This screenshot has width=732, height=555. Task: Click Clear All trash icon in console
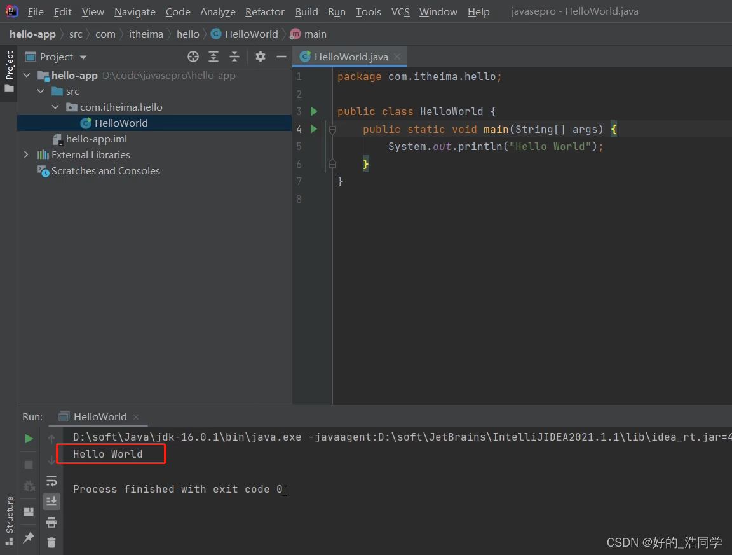pyautogui.click(x=51, y=542)
